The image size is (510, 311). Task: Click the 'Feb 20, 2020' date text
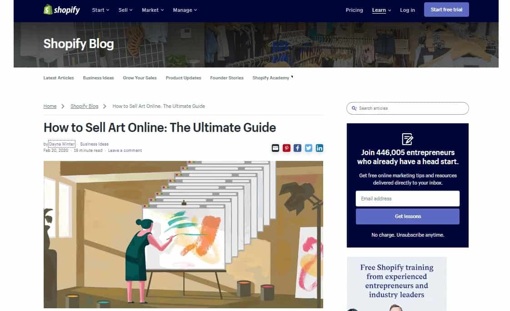pos(56,151)
